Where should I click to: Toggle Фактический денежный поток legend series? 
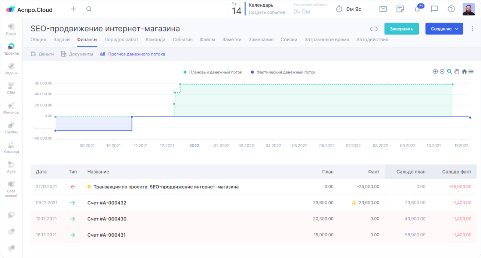282,72
